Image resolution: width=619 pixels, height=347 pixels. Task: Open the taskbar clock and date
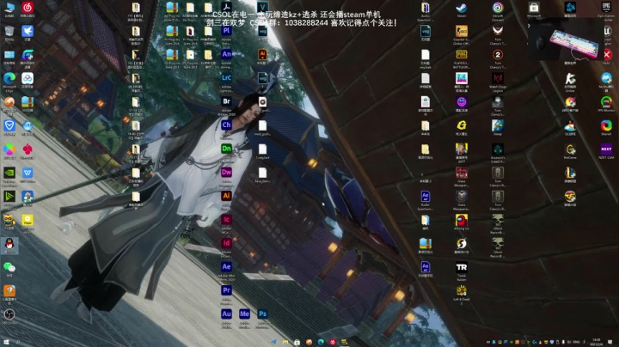[x=596, y=342]
